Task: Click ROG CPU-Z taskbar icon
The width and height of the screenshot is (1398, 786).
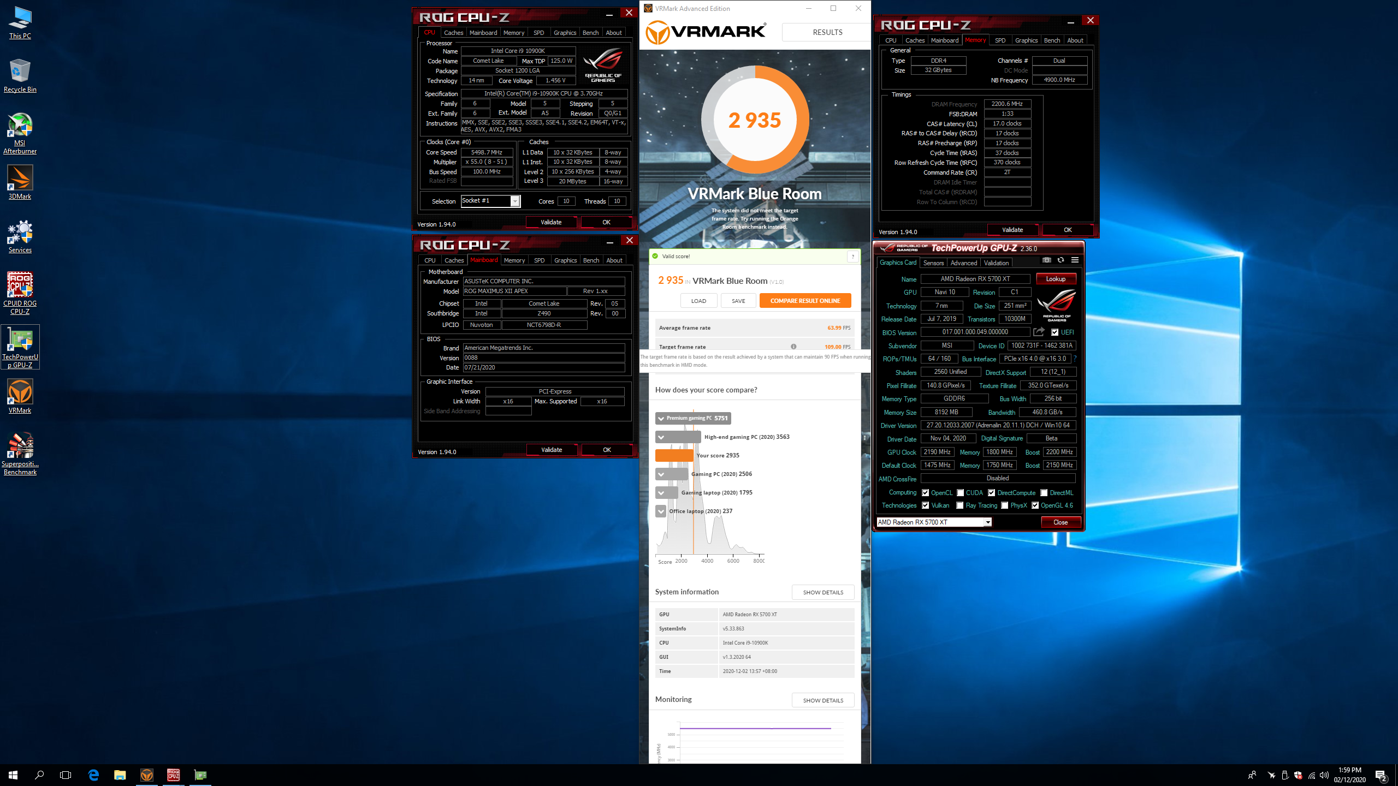Action: (174, 775)
